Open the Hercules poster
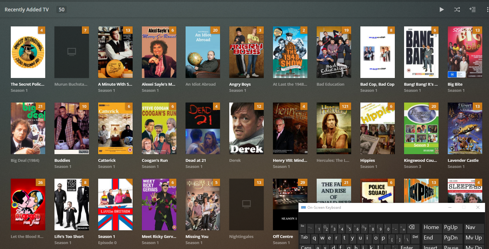 (334, 128)
